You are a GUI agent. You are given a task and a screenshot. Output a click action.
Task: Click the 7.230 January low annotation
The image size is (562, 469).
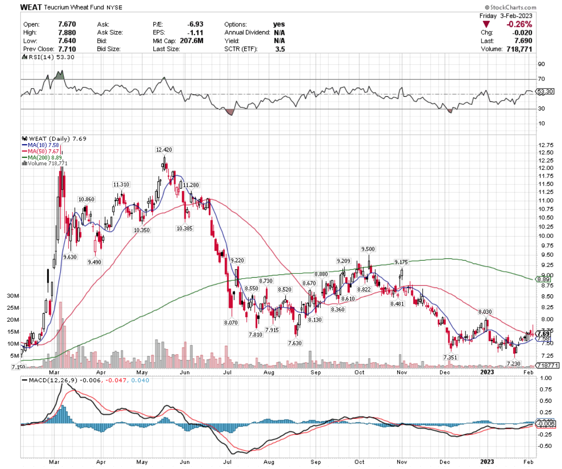click(514, 364)
